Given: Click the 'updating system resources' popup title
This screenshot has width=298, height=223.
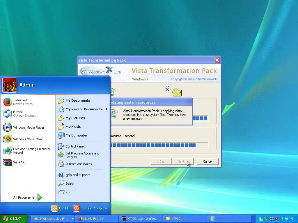Looking at the screenshot, I should (x=133, y=102).
